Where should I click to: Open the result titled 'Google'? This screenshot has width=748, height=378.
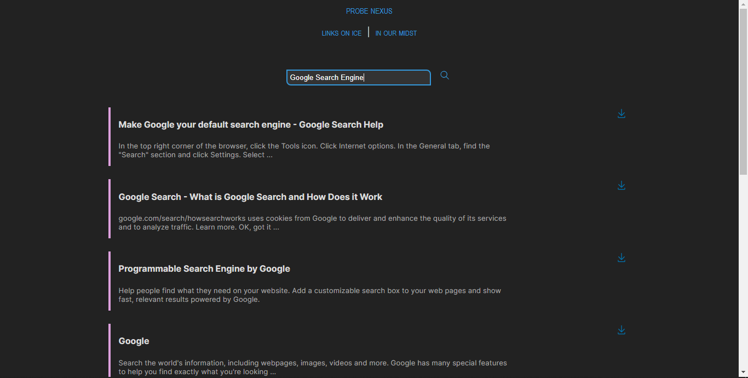click(134, 341)
